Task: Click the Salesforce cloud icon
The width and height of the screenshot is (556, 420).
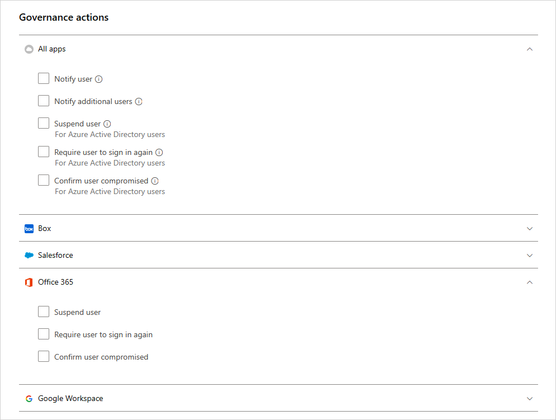Action: 29,255
